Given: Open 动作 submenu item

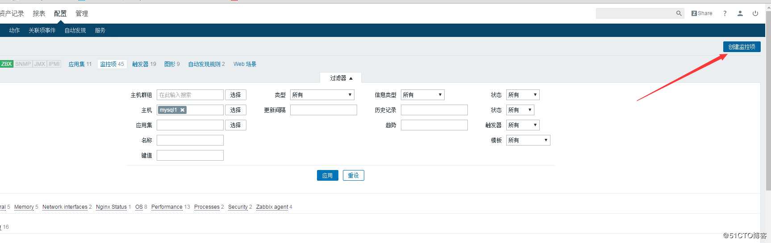Looking at the screenshot, I should pos(14,30).
